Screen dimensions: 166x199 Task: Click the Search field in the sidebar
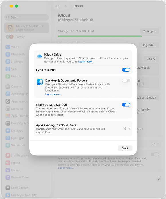27,17
